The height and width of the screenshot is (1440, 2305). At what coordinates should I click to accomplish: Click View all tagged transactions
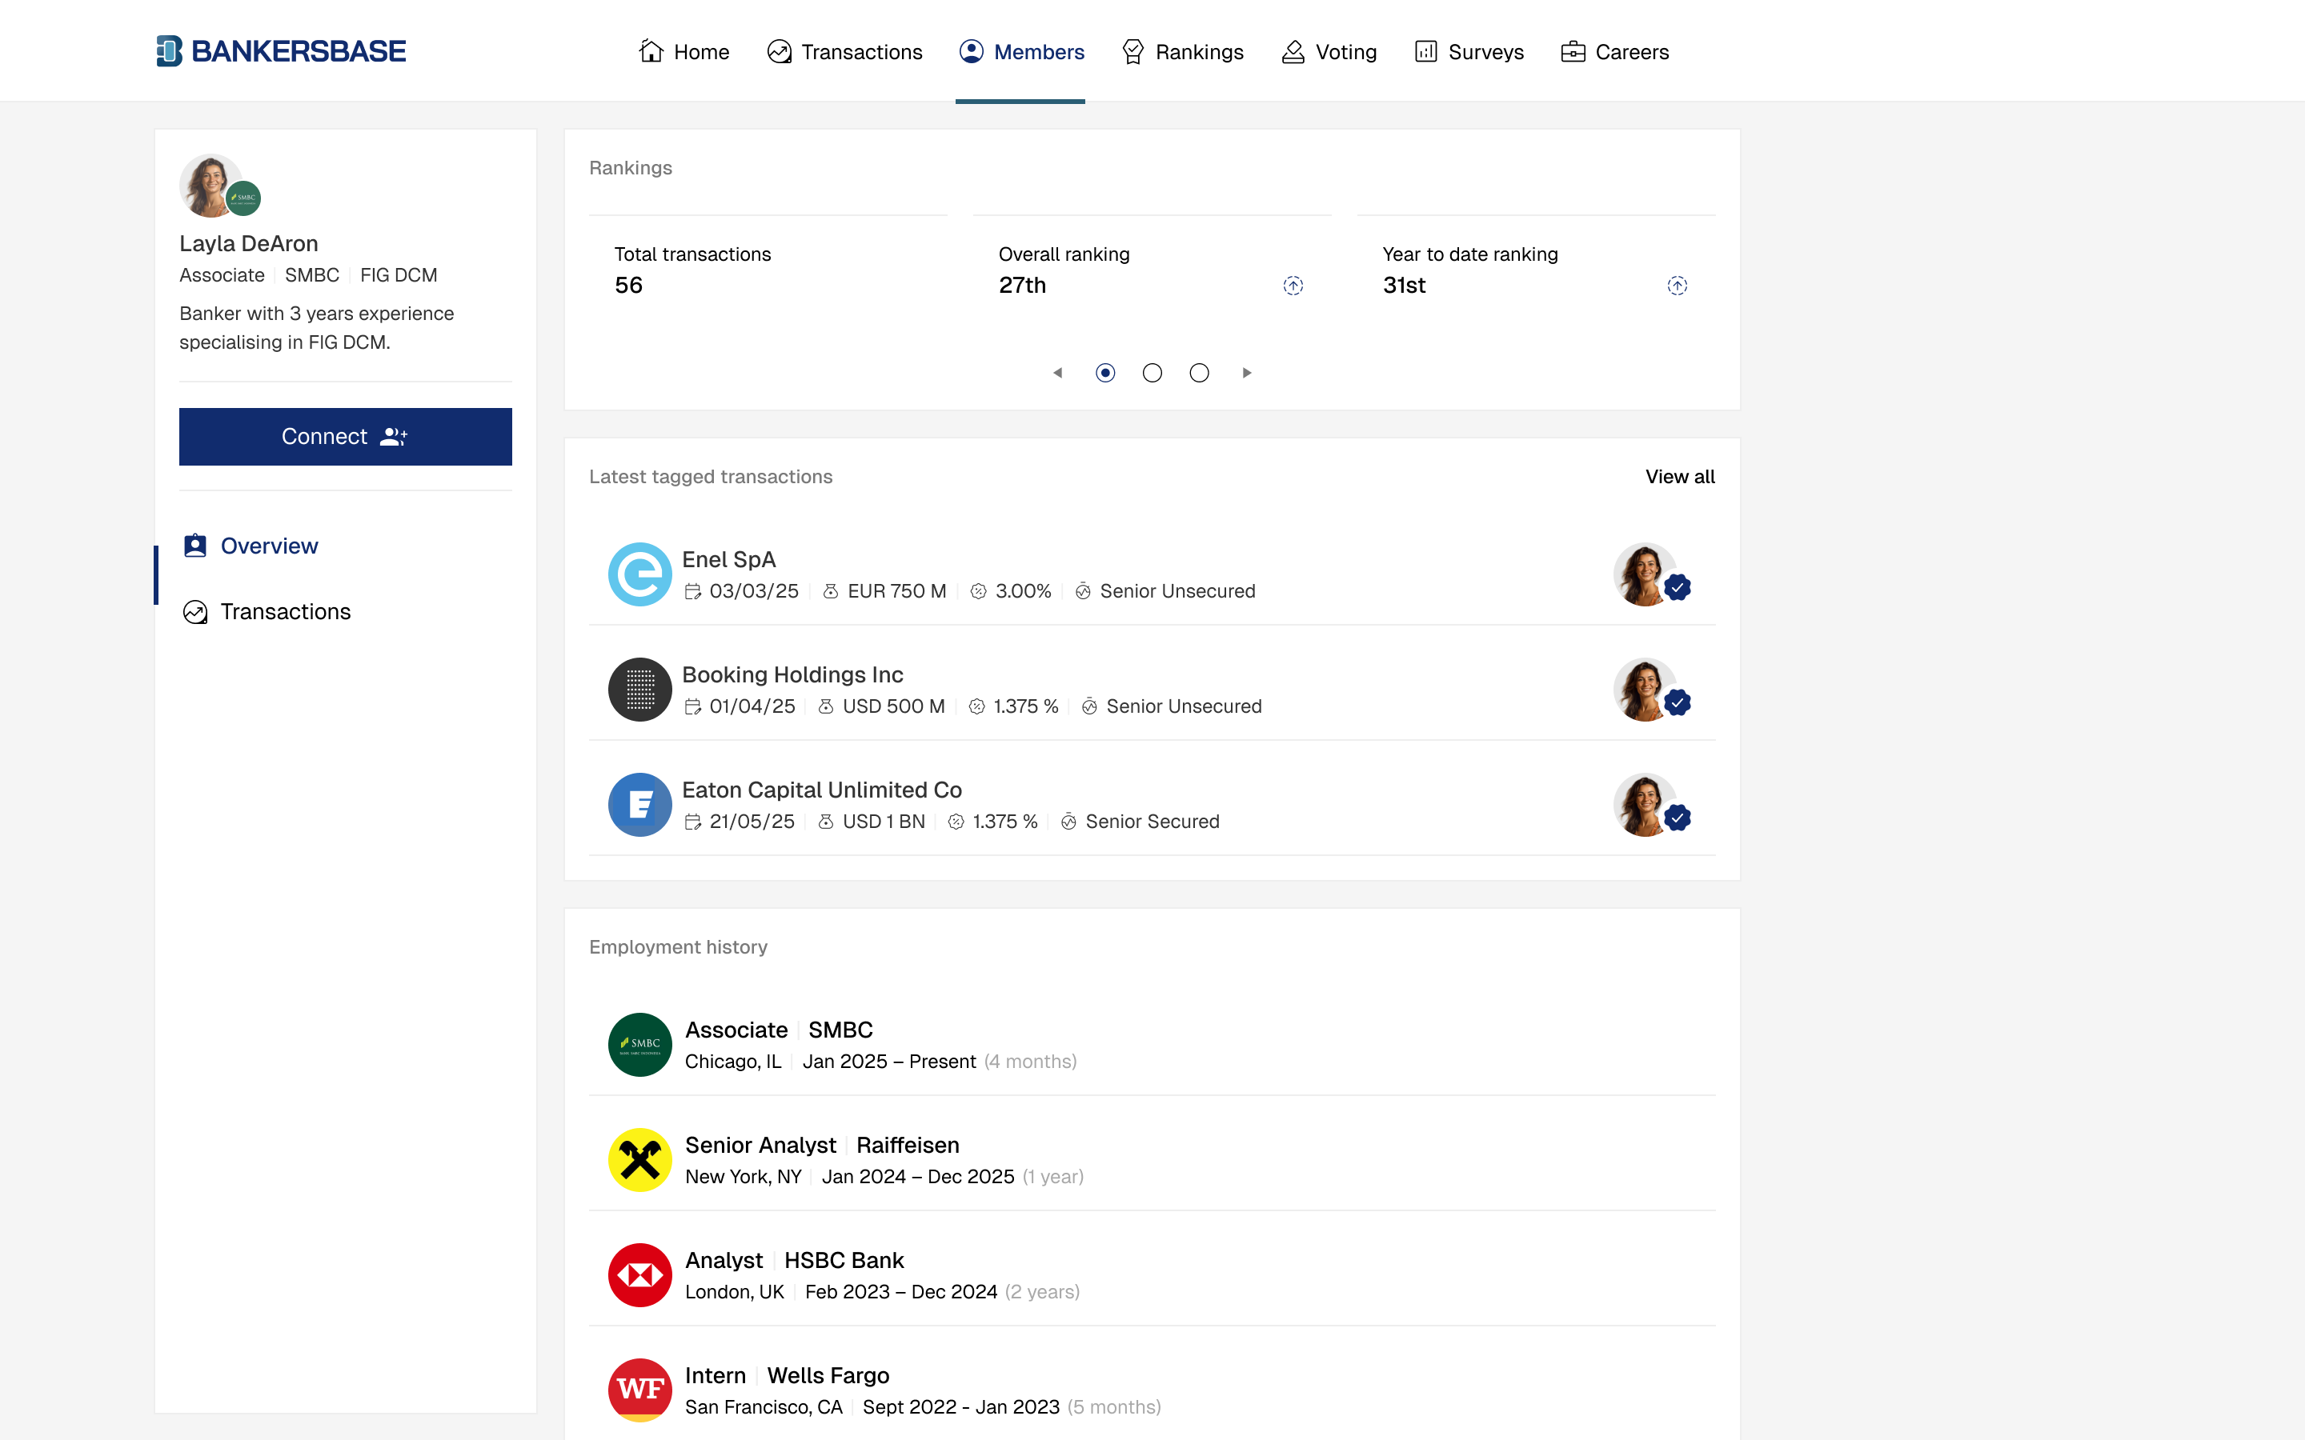1679,476
